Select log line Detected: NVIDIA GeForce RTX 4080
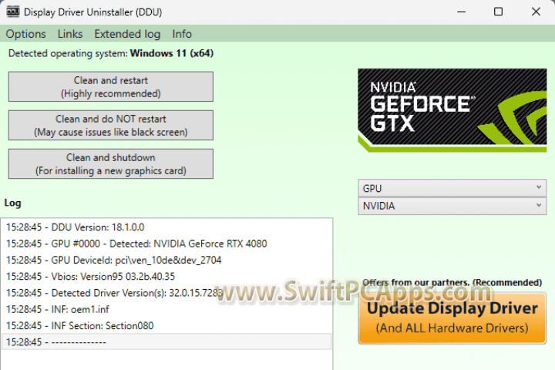Viewport: 555px width, 370px height. tap(166, 244)
